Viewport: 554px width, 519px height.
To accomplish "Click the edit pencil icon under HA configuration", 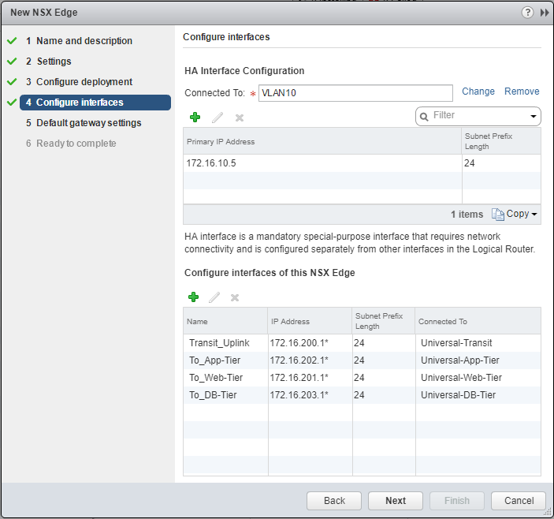I will click(218, 118).
